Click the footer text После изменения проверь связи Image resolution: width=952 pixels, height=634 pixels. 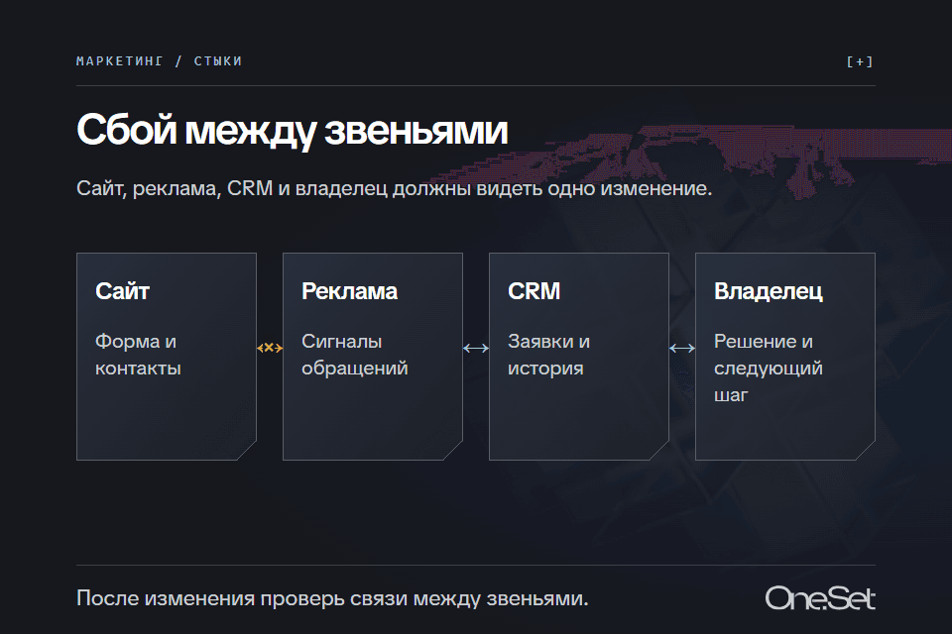[332, 598]
